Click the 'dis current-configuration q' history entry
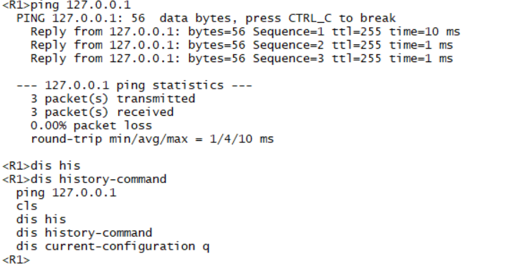 pos(113,246)
